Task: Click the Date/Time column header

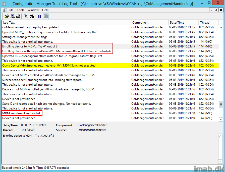Action: click(x=183, y=23)
